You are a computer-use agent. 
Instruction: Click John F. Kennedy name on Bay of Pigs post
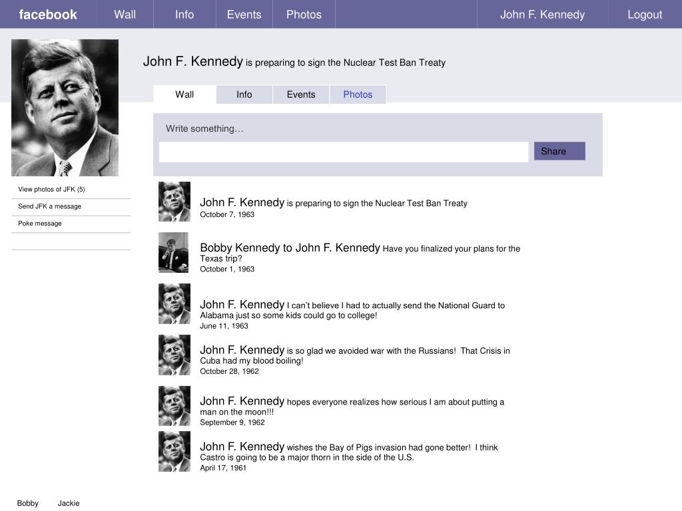[242, 446]
